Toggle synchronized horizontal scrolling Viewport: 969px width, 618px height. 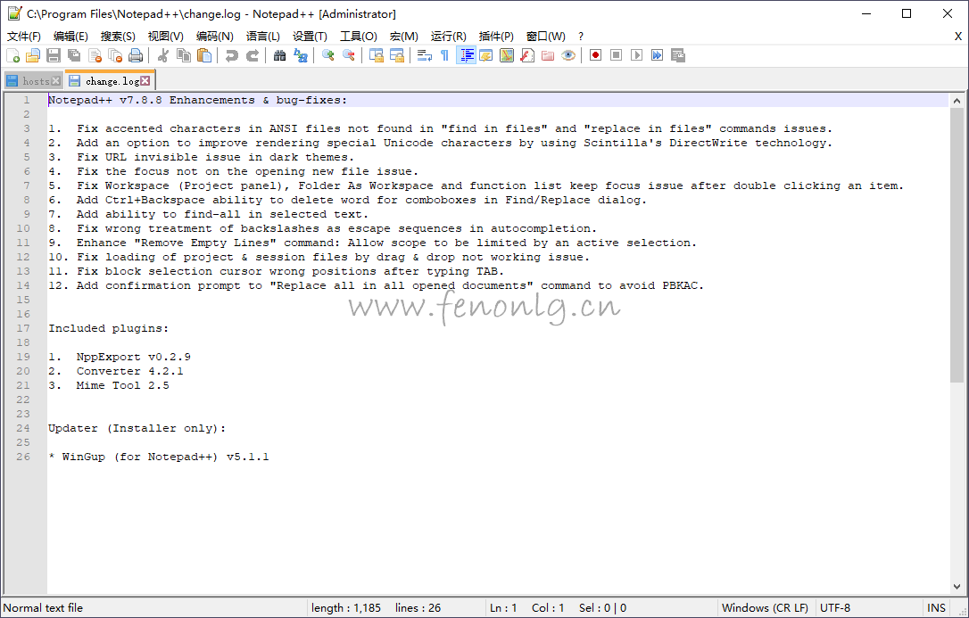pyautogui.click(x=397, y=55)
